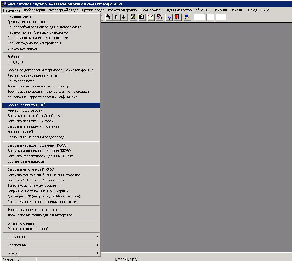The width and height of the screenshot is (292, 261).
Task: Click the binoculars search icon in toolbar
Action: [x=109, y=17]
